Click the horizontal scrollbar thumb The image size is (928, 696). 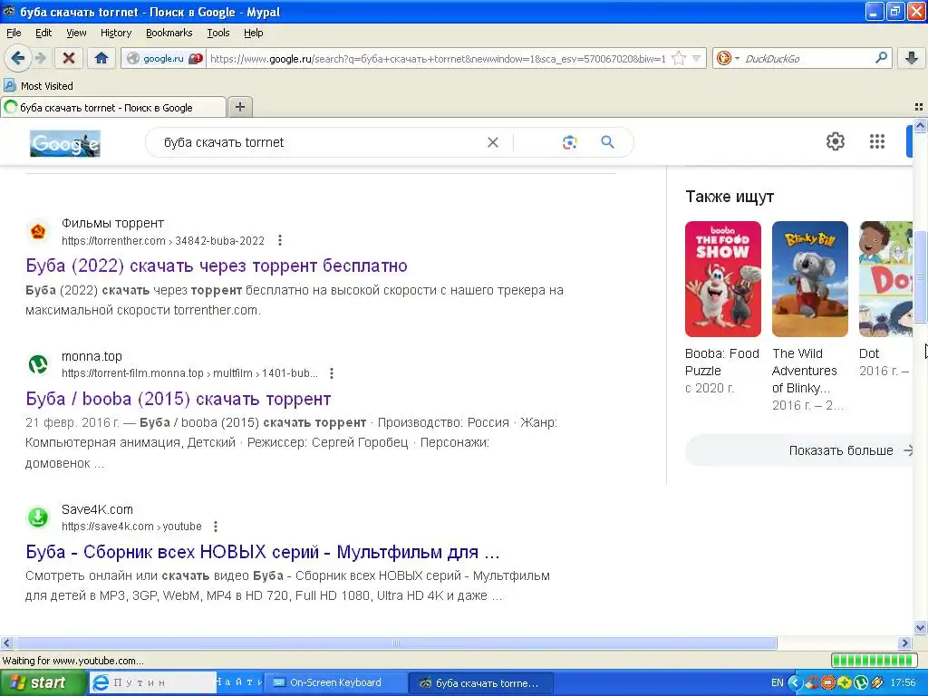(x=396, y=643)
